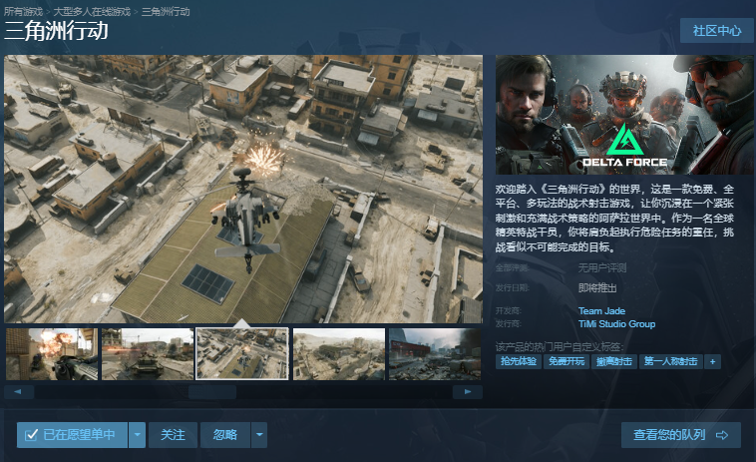Image resolution: width=756 pixels, height=462 pixels.
Task: Click the right arrow of thumbnail strip
Action: 469,392
